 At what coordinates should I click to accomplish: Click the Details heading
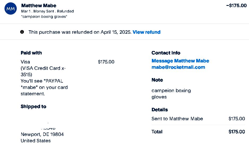pyautogui.click(x=160, y=110)
